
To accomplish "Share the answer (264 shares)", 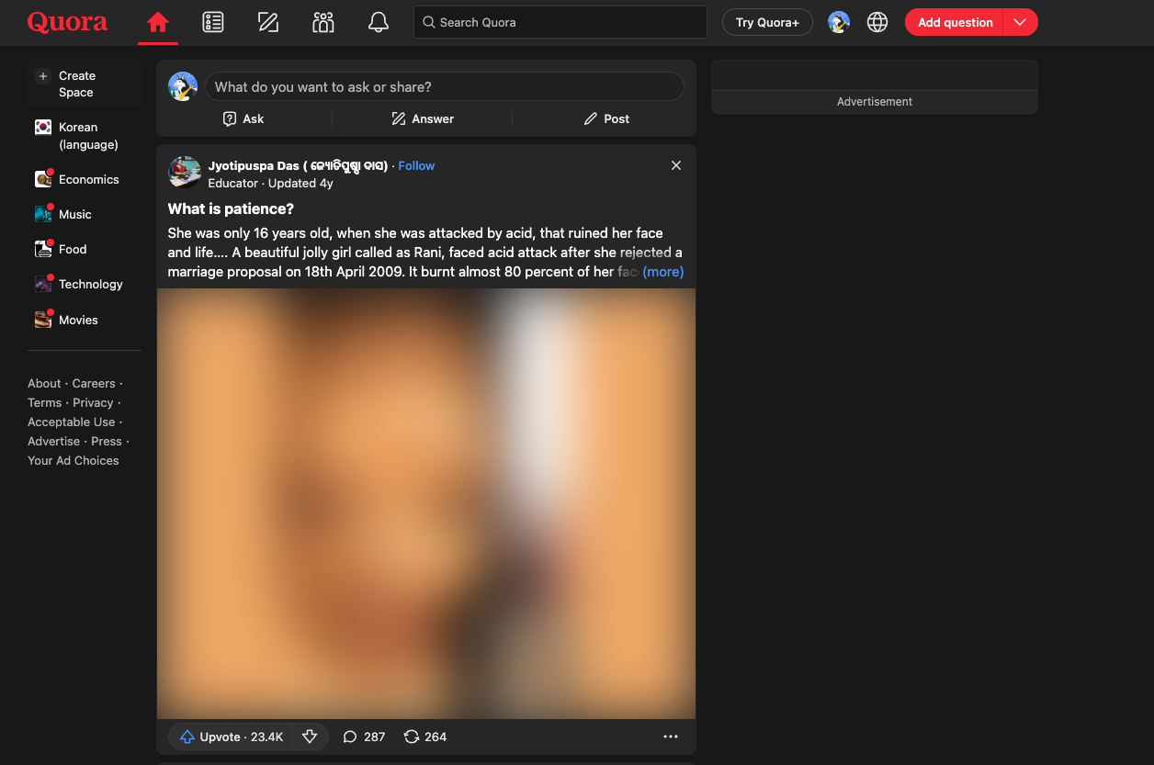I will [425, 737].
